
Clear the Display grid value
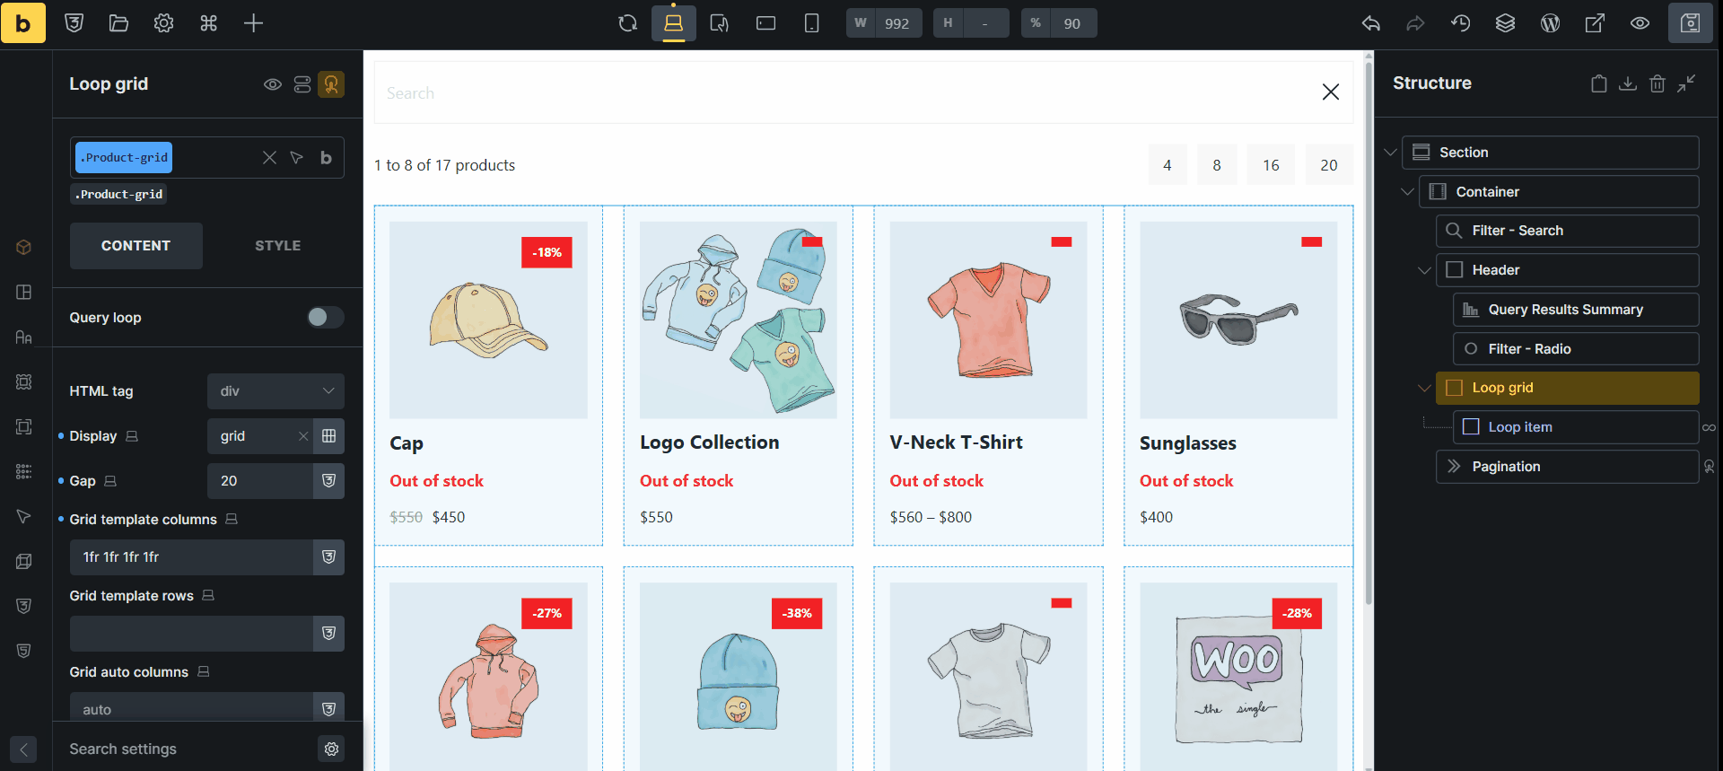tap(303, 436)
